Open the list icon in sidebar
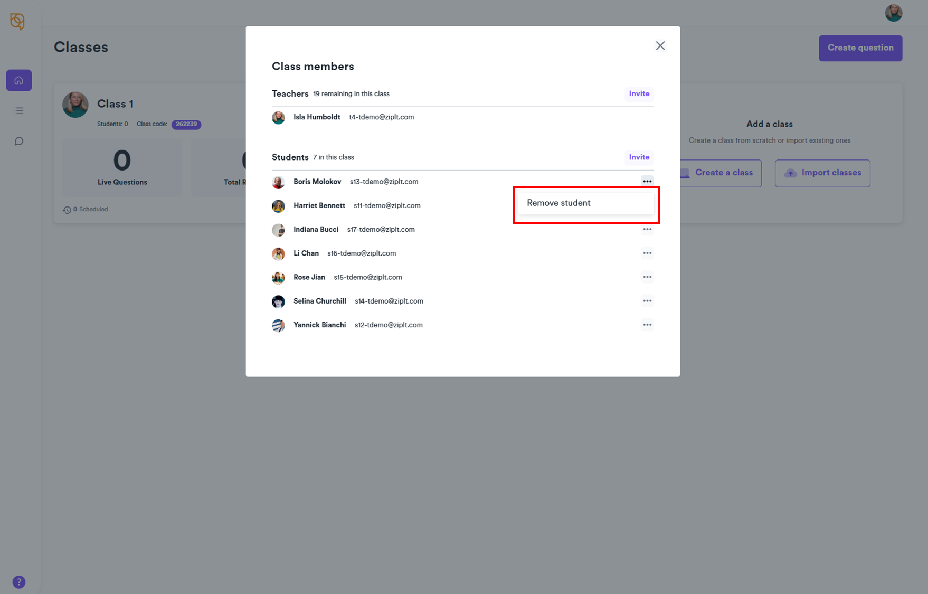This screenshot has height=594, width=928. 19,111
